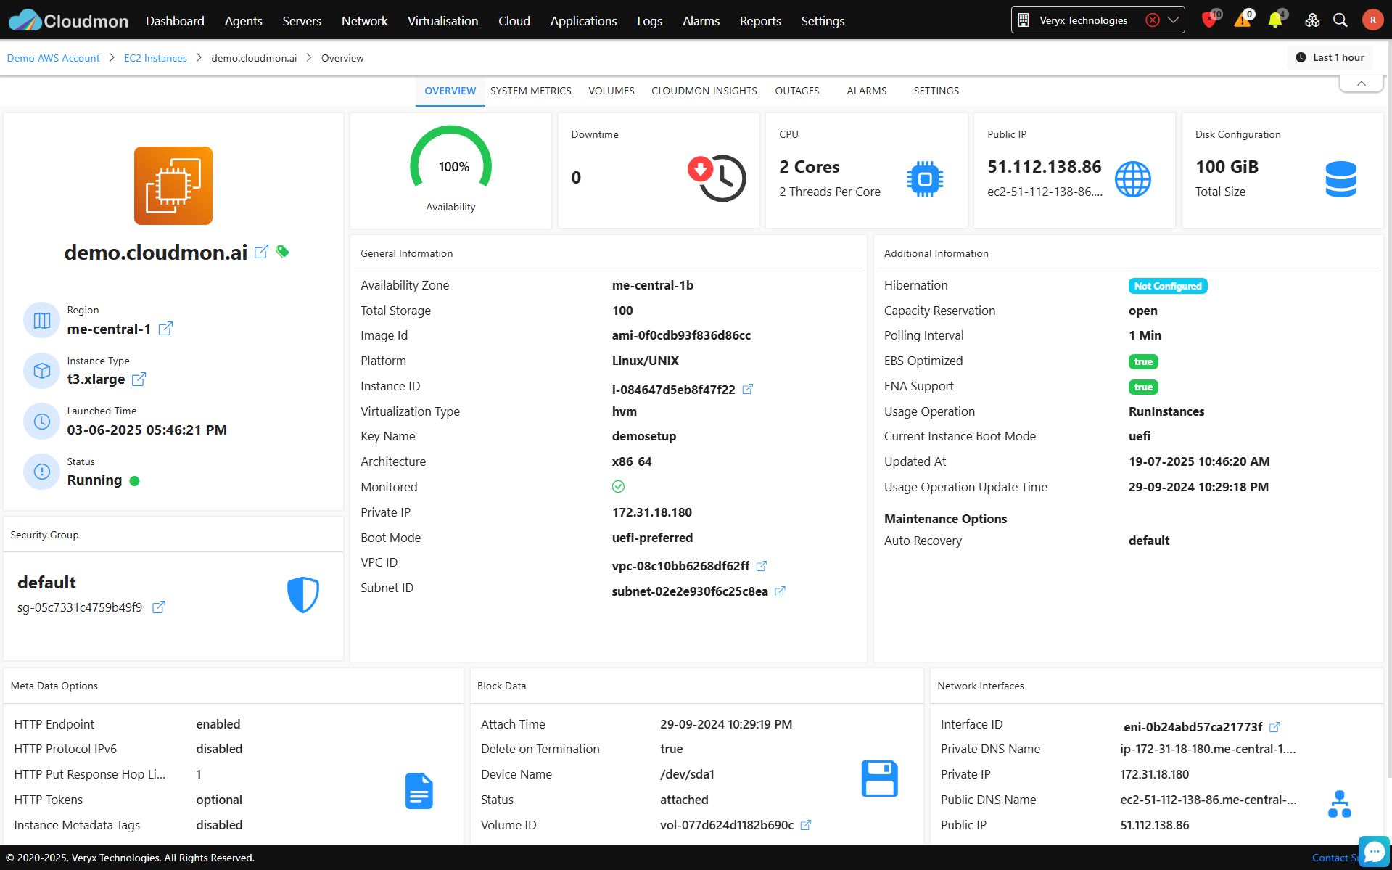Open the Last 1 hour time range selector

pos(1330,57)
